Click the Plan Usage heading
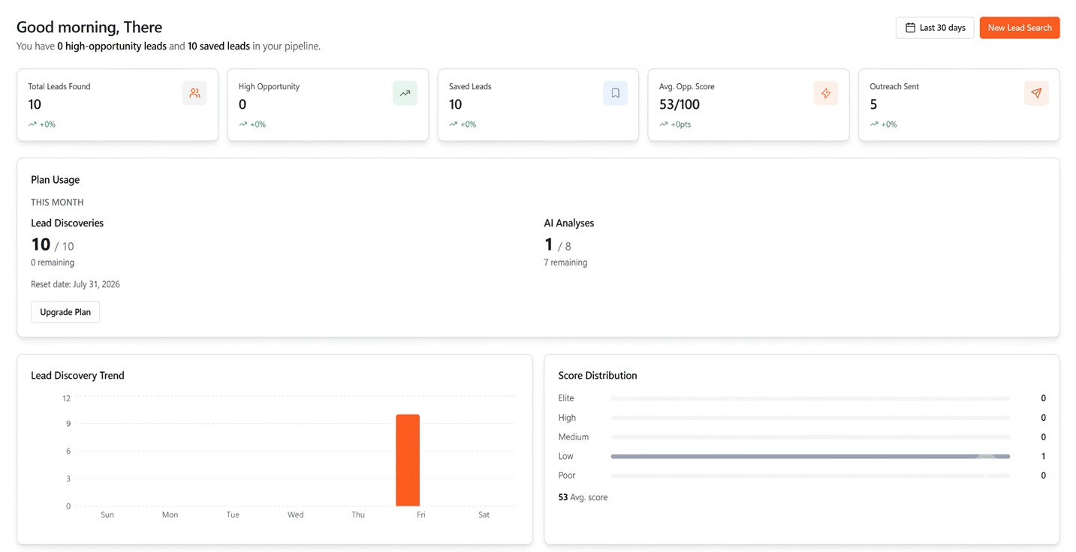This screenshot has height=552, width=1076. pos(55,180)
